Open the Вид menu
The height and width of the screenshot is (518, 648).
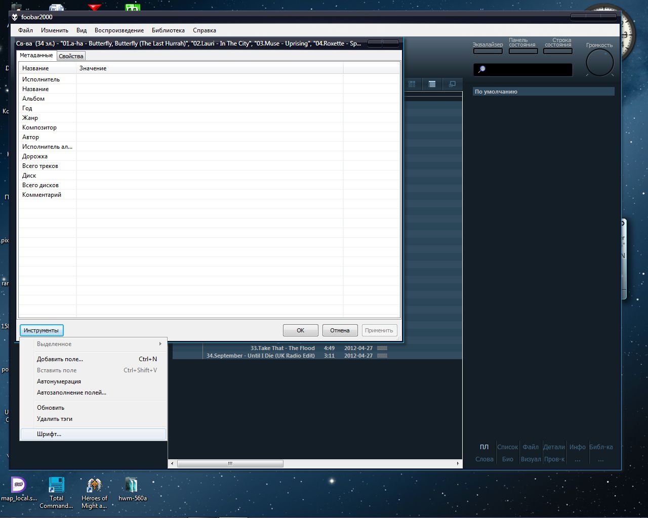[82, 30]
